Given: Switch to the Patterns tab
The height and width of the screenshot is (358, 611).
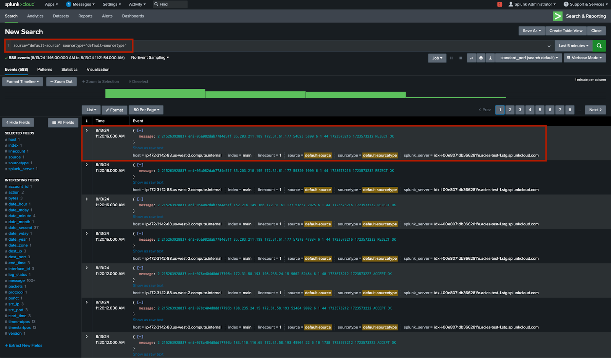Looking at the screenshot, I should coord(45,70).
